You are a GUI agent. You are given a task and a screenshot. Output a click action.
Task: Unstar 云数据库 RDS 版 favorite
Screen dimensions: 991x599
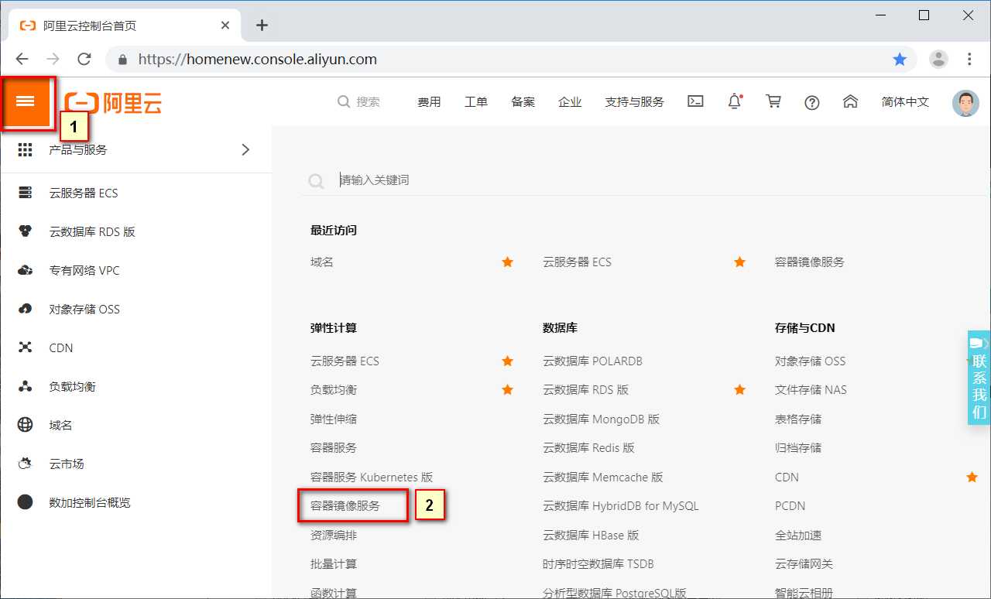[x=739, y=390]
